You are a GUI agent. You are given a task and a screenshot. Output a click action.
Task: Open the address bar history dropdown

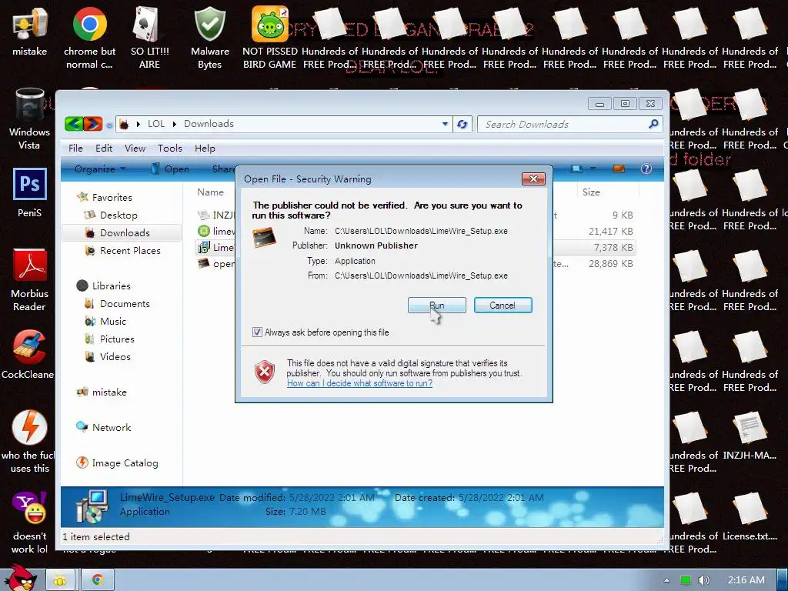tap(445, 124)
